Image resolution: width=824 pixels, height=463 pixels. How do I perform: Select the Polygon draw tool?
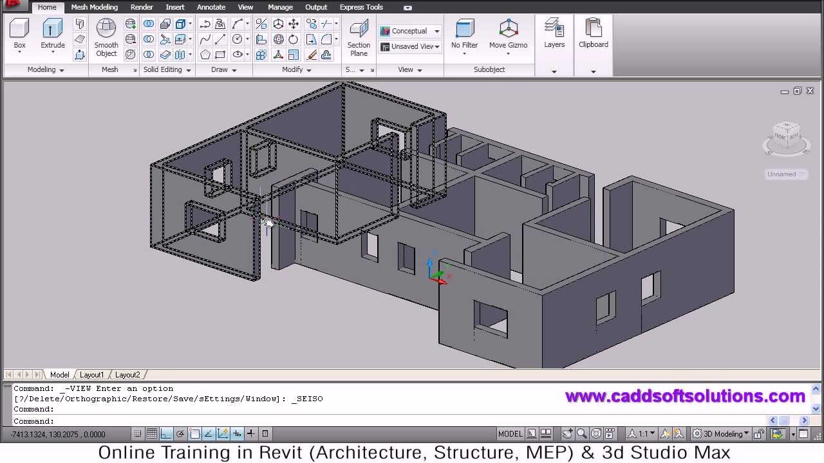(x=206, y=55)
